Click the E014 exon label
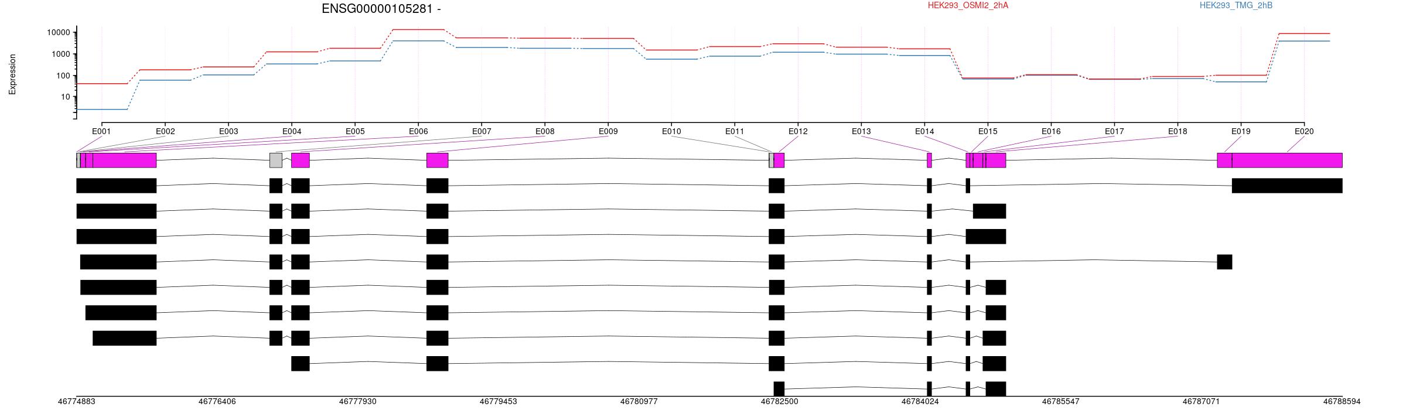Viewport: 1406px width, 410px height. point(924,132)
